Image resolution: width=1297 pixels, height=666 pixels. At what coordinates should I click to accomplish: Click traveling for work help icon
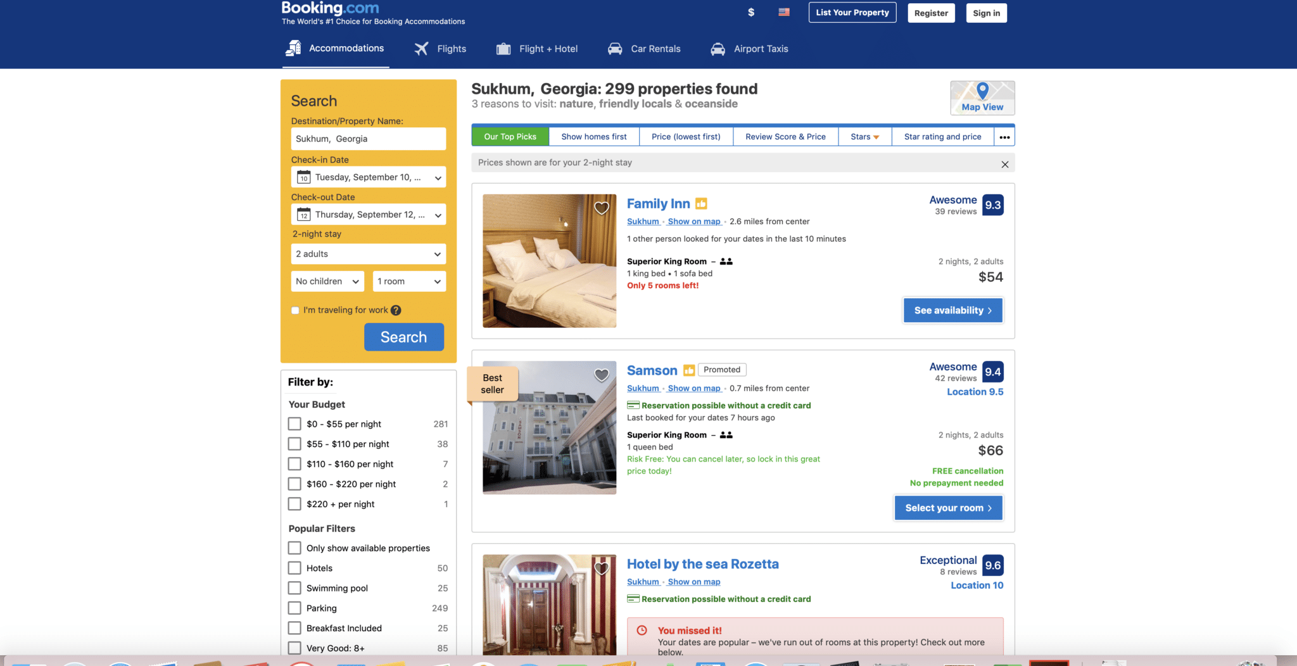click(396, 310)
